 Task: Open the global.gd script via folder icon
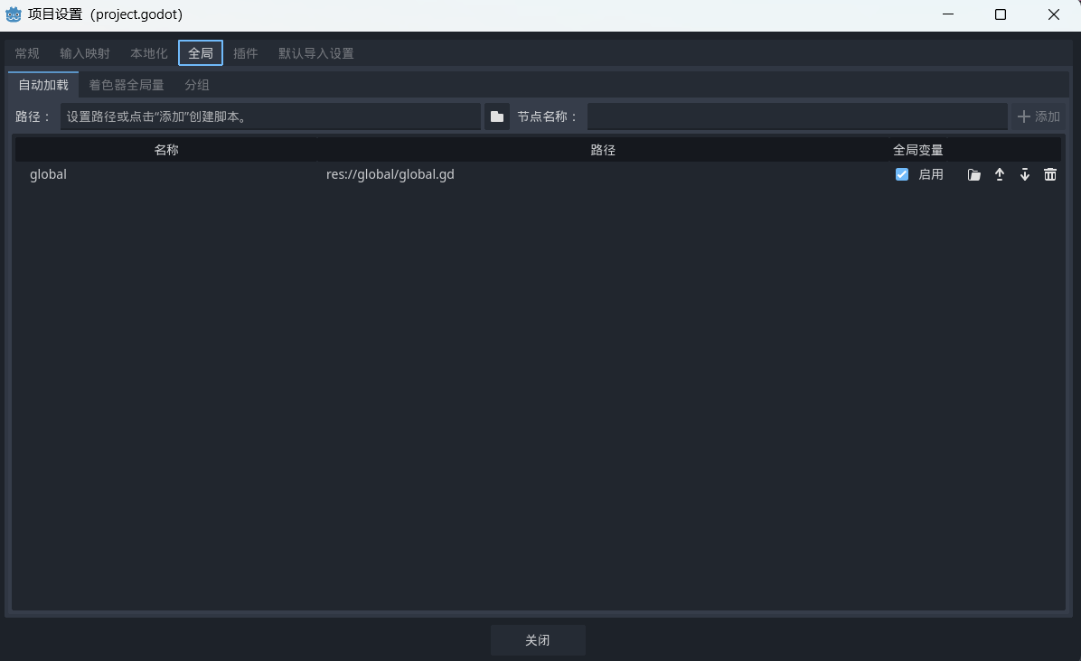(973, 175)
